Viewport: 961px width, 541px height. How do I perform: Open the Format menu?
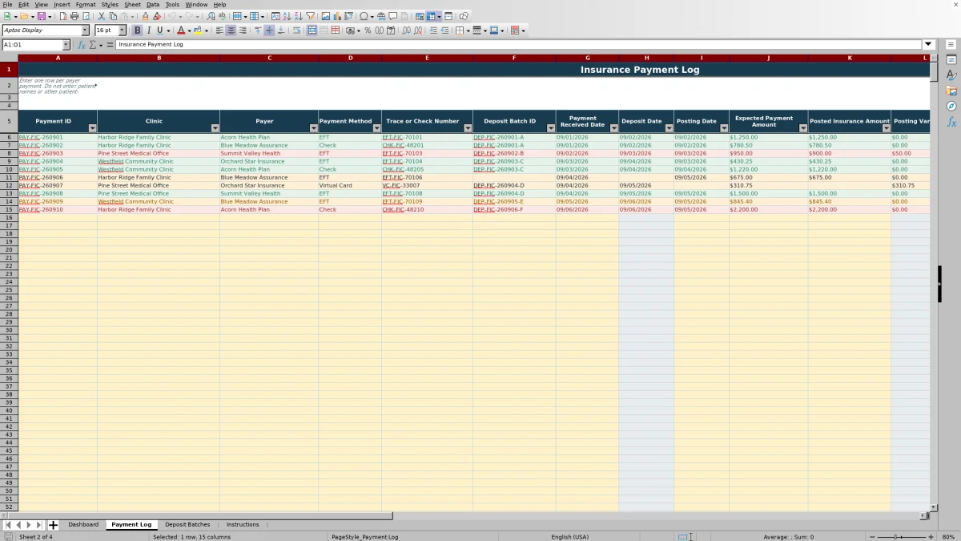86,5
